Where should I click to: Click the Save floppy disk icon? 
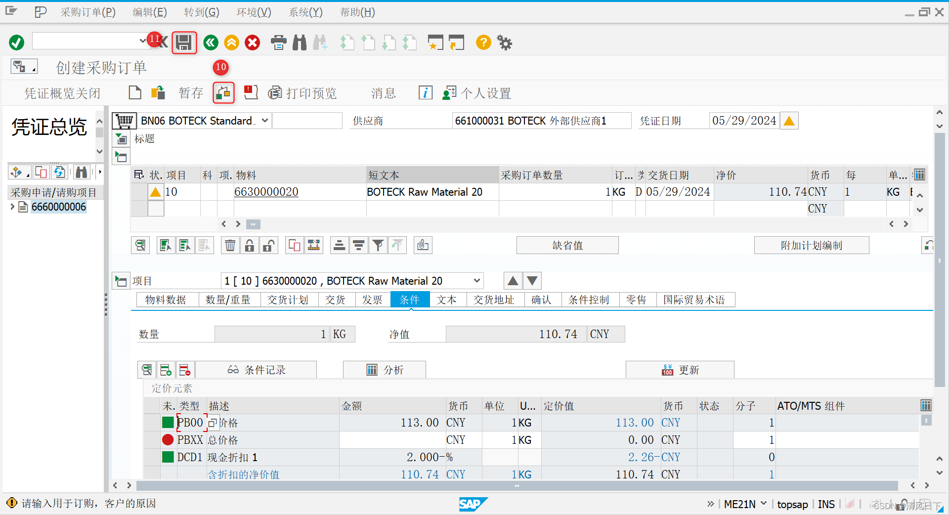pos(184,43)
